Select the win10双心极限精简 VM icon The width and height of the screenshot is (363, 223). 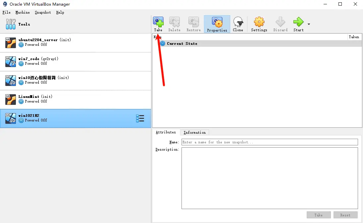tap(11, 81)
